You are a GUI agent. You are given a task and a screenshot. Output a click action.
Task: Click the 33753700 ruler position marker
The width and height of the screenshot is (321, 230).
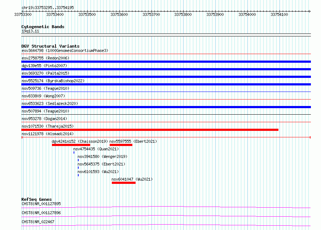point(151,14)
